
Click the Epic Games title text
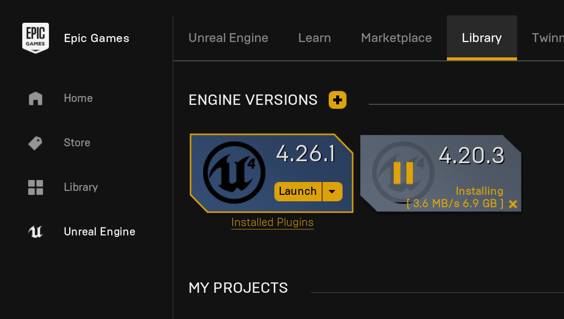point(96,38)
